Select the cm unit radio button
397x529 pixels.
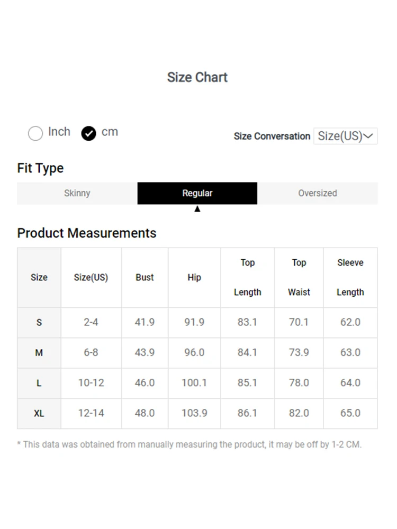click(88, 133)
